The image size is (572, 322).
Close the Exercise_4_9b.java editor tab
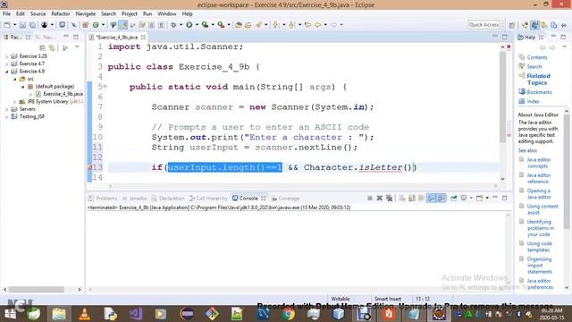(143, 38)
